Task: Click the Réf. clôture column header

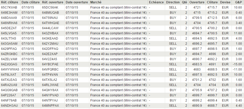Action: (x=10, y=2)
